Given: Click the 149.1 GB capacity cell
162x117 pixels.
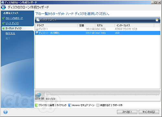Looking at the screenshot, I should coord(90,29).
